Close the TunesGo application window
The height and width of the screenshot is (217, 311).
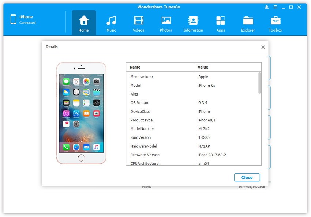[299, 7]
